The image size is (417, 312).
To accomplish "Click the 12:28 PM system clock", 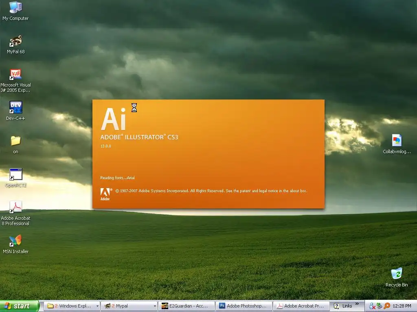I will 402,306.
